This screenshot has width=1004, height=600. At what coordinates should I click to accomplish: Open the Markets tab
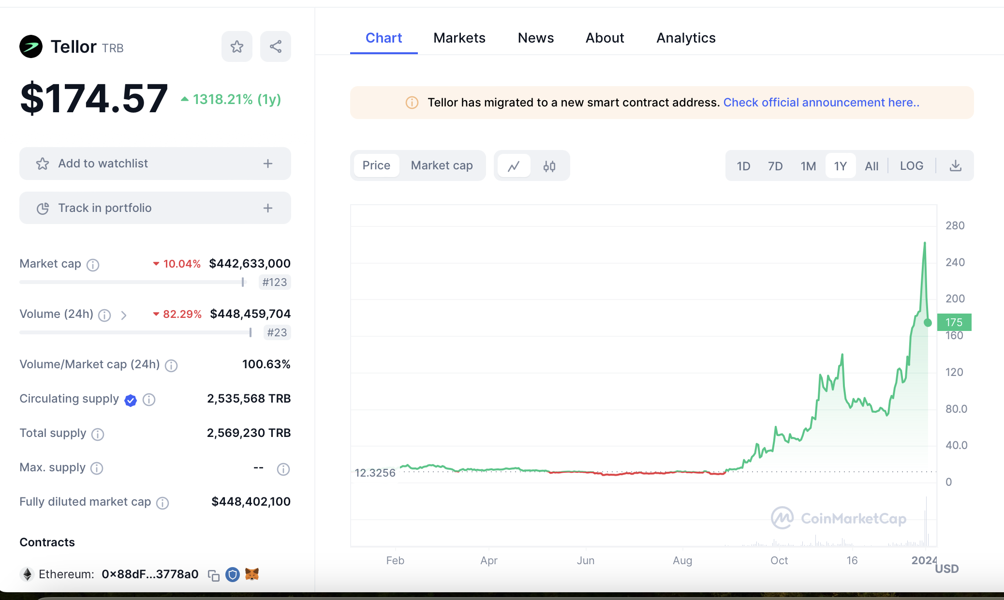click(459, 38)
